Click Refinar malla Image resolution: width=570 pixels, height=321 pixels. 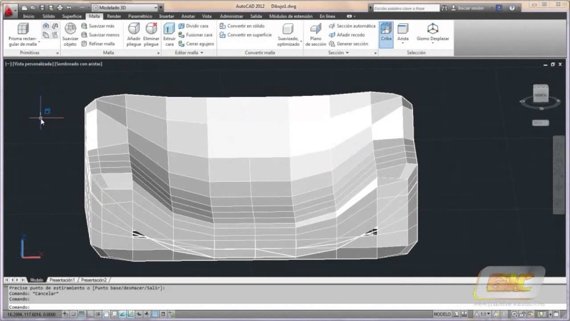click(98, 44)
